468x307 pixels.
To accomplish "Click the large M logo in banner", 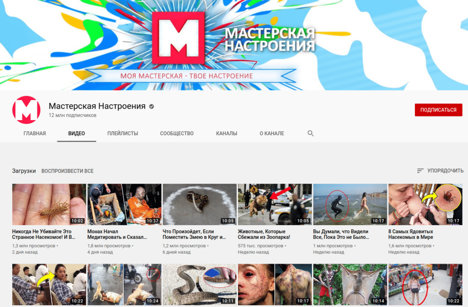I will [x=178, y=38].
